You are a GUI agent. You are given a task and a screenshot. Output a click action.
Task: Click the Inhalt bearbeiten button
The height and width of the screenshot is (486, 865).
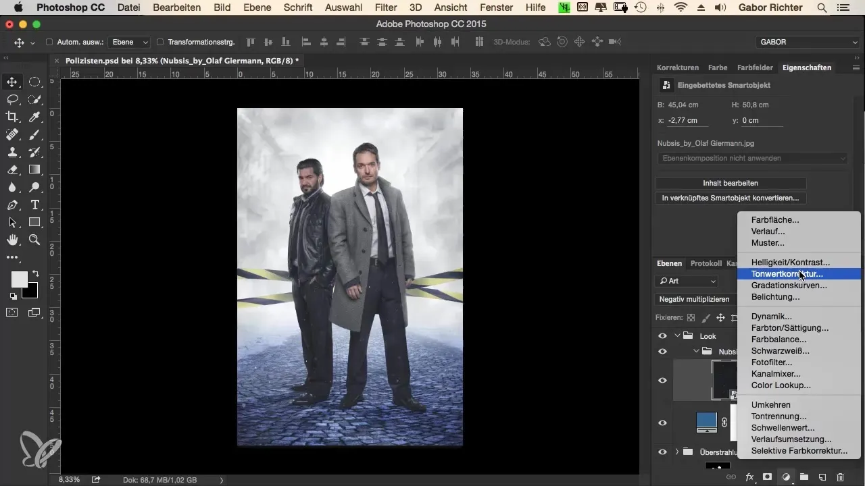click(x=731, y=183)
